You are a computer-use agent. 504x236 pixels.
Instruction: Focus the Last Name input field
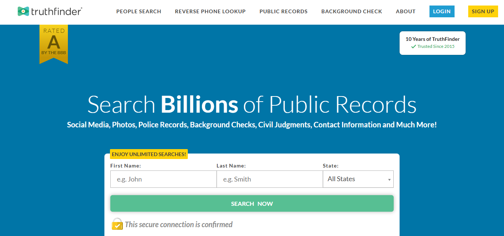pyautogui.click(x=270, y=179)
